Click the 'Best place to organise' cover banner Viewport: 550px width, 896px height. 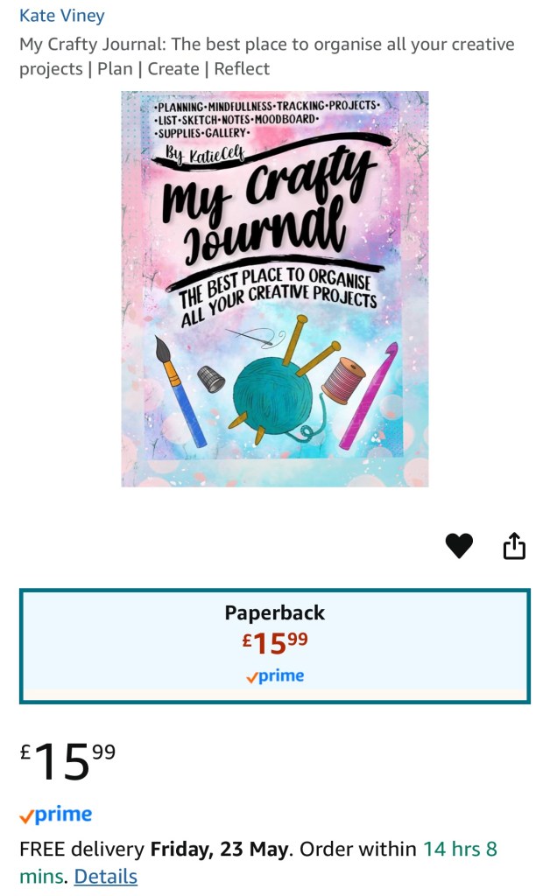[278, 296]
